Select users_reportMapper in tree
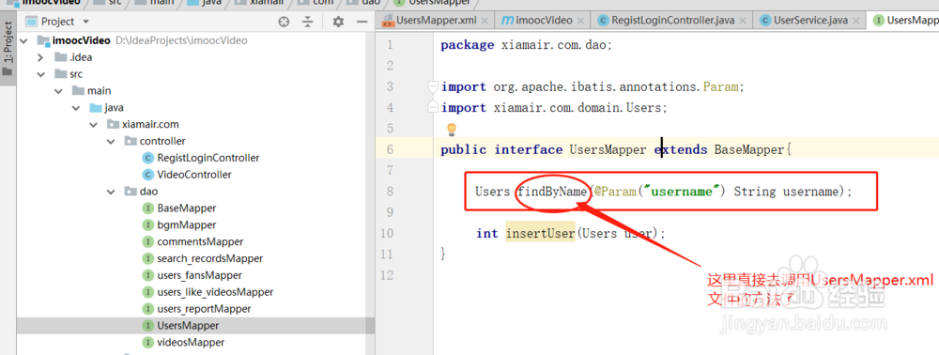Image resolution: width=939 pixels, height=355 pixels. tap(196, 309)
